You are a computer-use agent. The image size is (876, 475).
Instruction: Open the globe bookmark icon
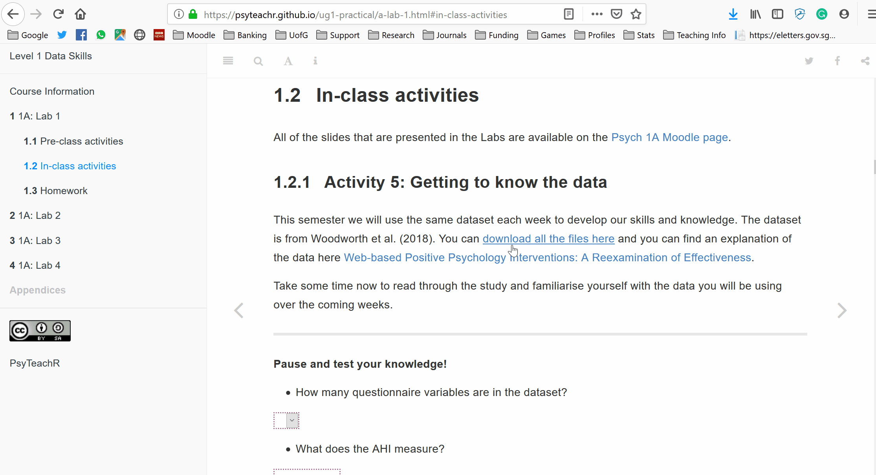(139, 35)
